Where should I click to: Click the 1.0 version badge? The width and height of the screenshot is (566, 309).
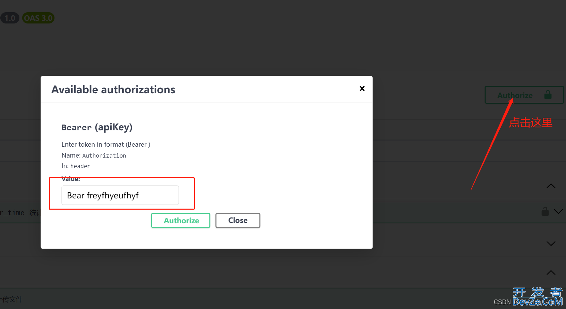[10, 18]
